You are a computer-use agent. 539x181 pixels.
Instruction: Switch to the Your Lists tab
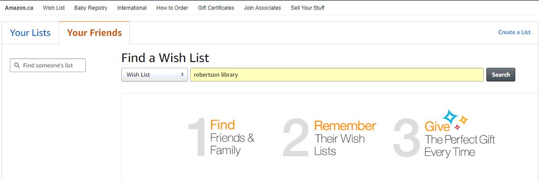[x=30, y=33]
